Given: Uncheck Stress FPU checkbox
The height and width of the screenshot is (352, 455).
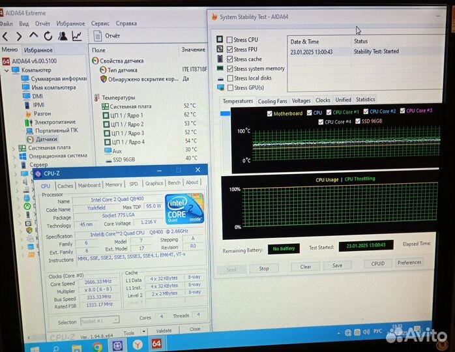Looking at the screenshot, I should (x=230, y=50).
